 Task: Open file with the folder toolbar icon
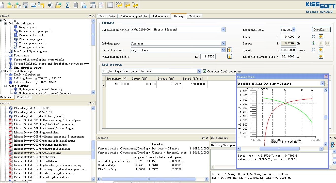[x=9, y=5]
